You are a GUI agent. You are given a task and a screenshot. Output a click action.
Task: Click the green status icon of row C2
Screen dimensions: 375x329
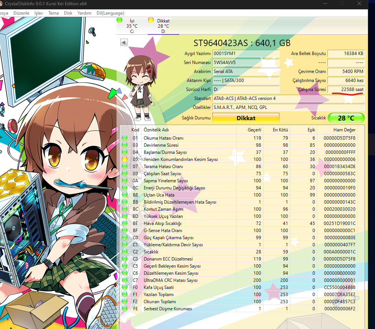click(x=125, y=252)
